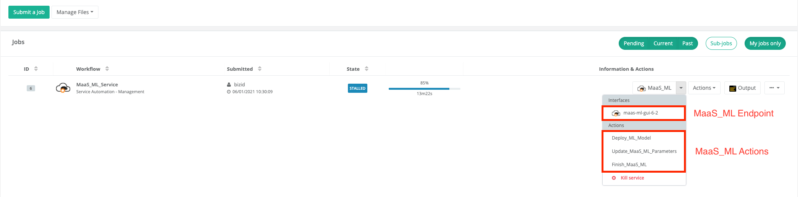Click the Service Automation - Management subtitle
The width and height of the screenshot is (798, 197).
coord(110,92)
